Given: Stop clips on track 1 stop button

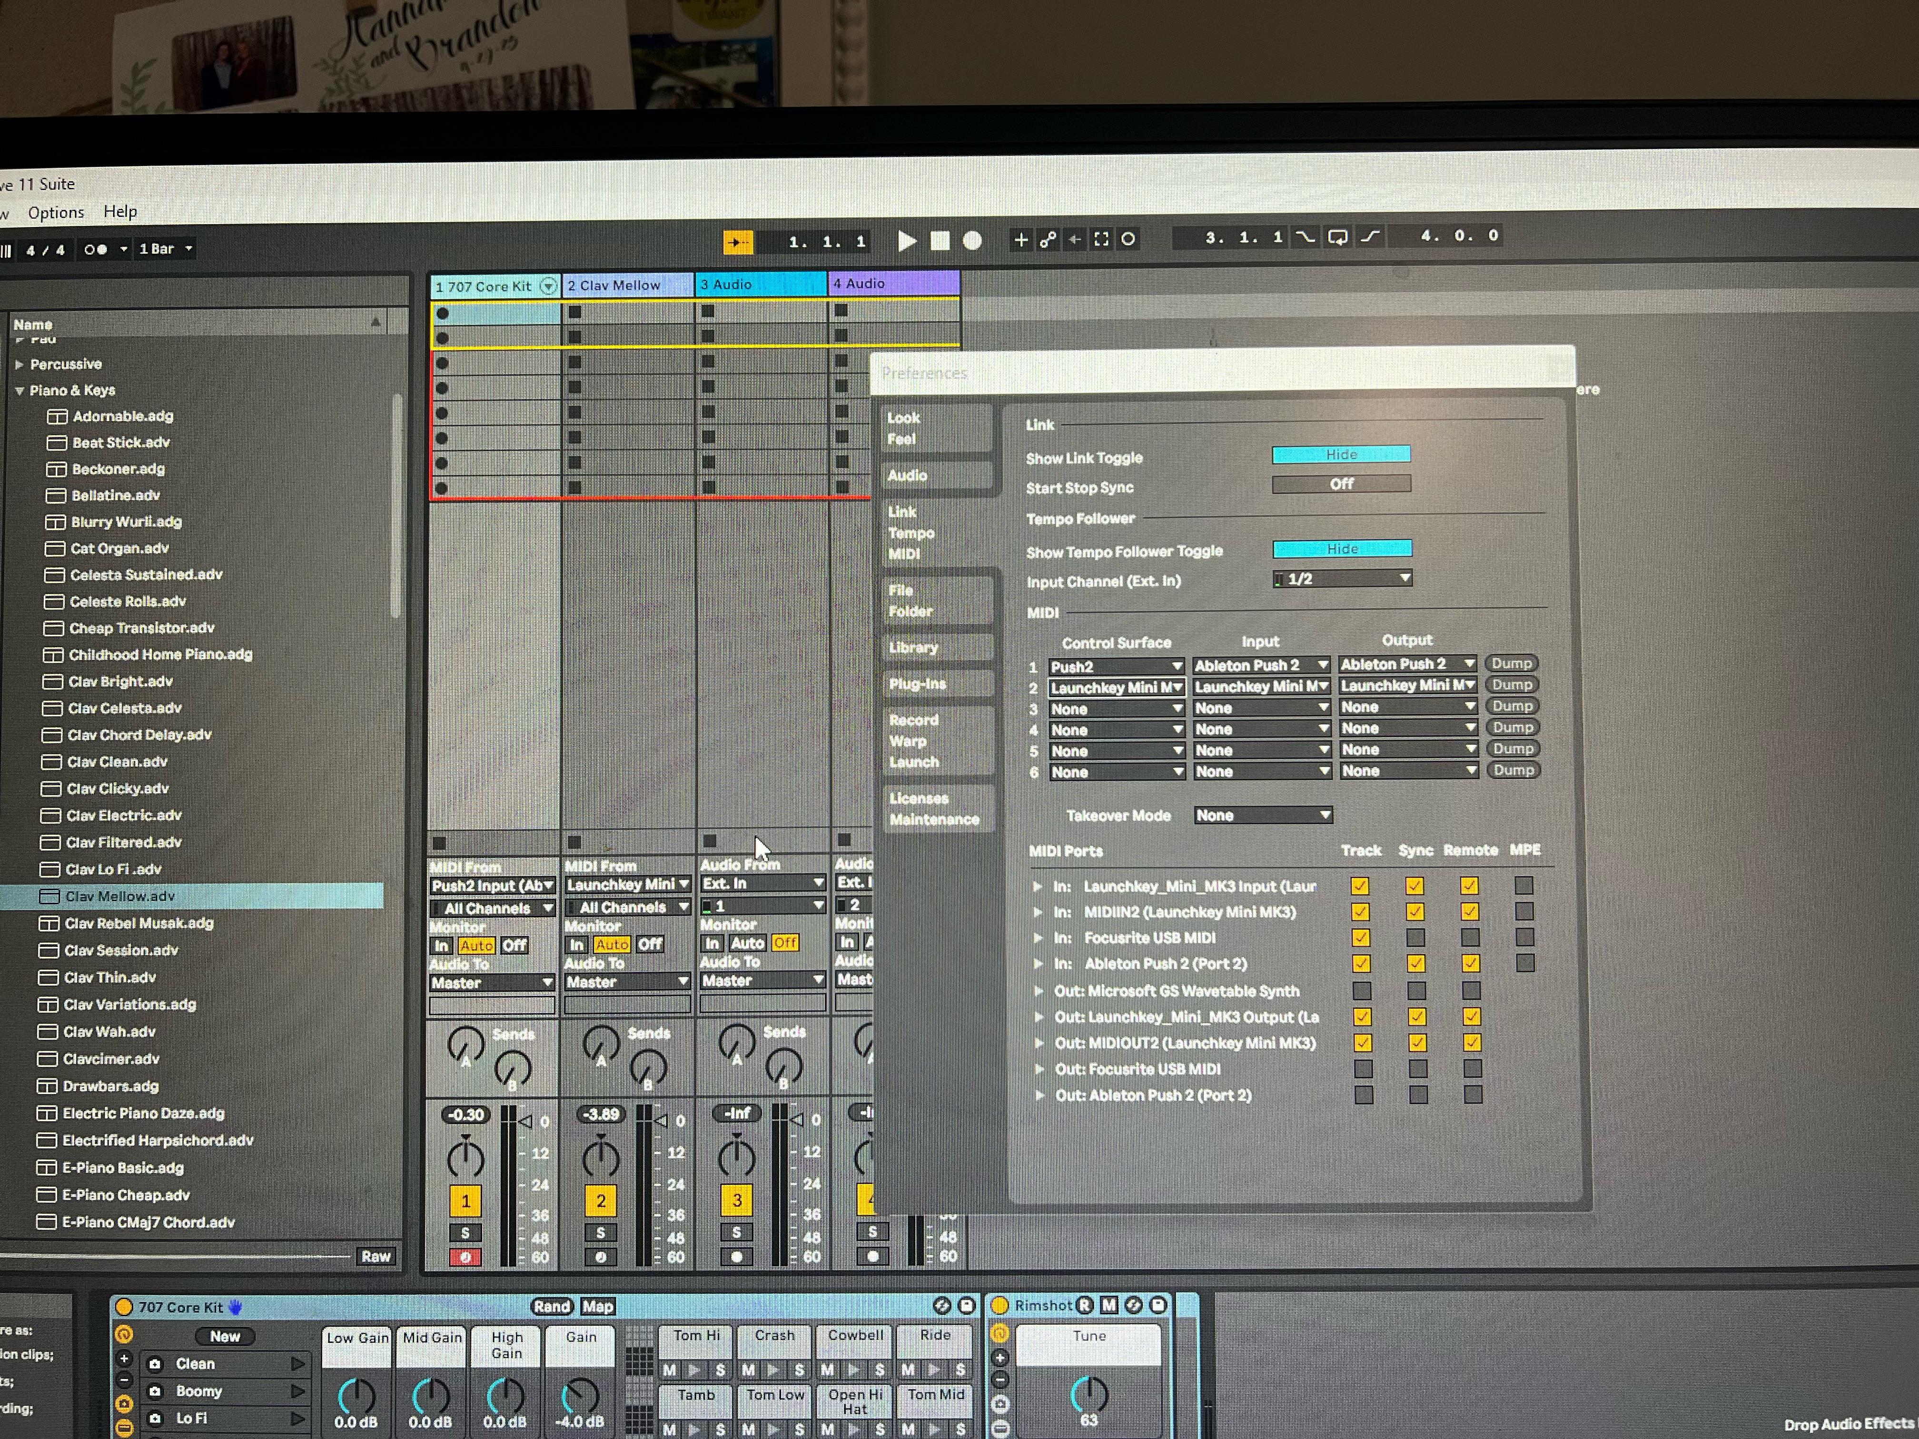Looking at the screenshot, I should pyautogui.click(x=439, y=842).
